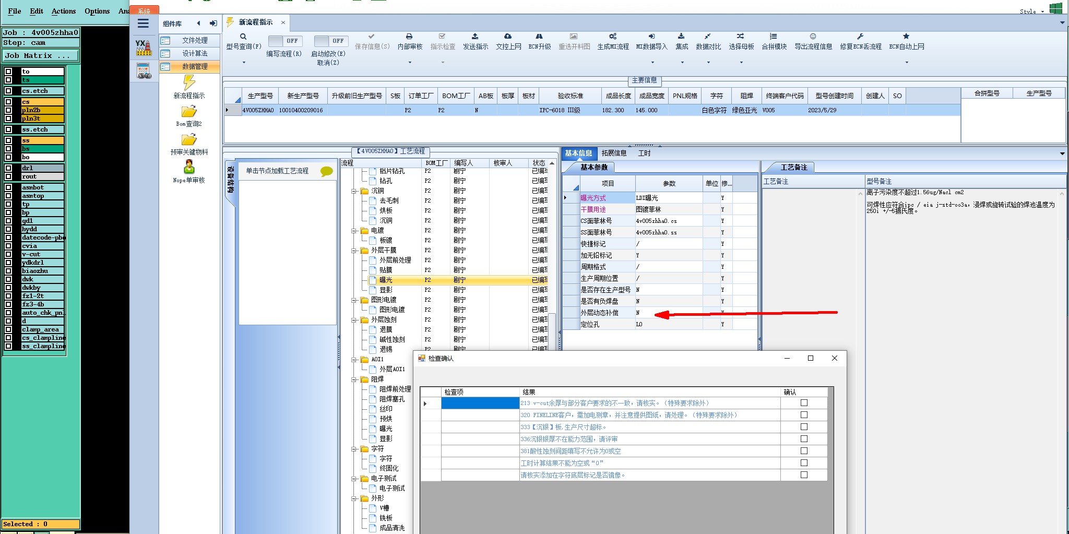Click the 导出流程信息 smiley icon
1069x534 pixels.
tap(813, 37)
